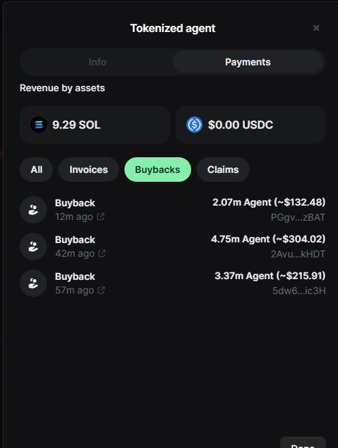Open external link beside 42m ago
The height and width of the screenshot is (448, 338).
coord(102,253)
